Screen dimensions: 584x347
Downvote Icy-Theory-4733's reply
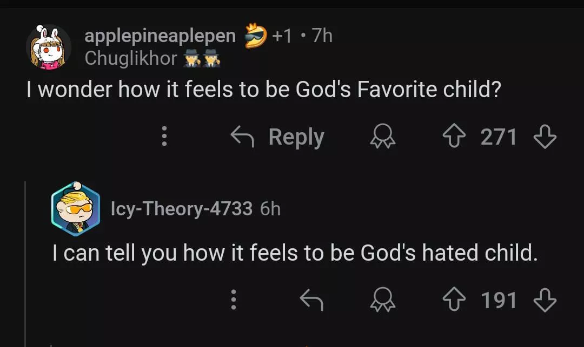coord(545,300)
